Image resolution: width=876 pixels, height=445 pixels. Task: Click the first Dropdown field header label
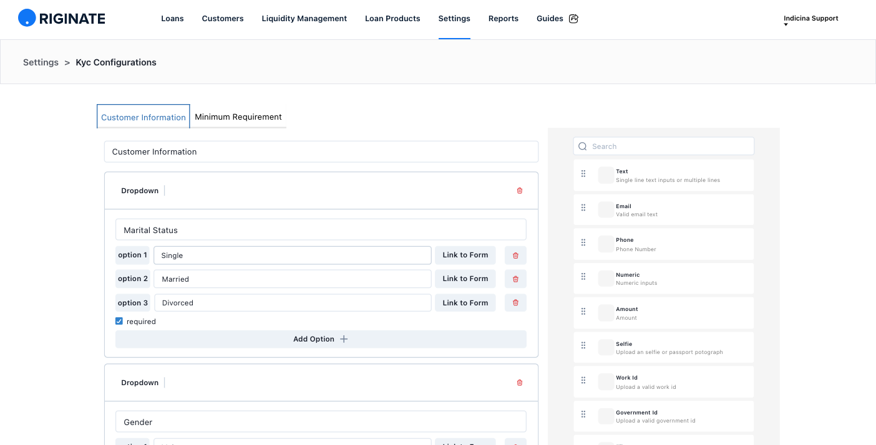click(x=140, y=191)
